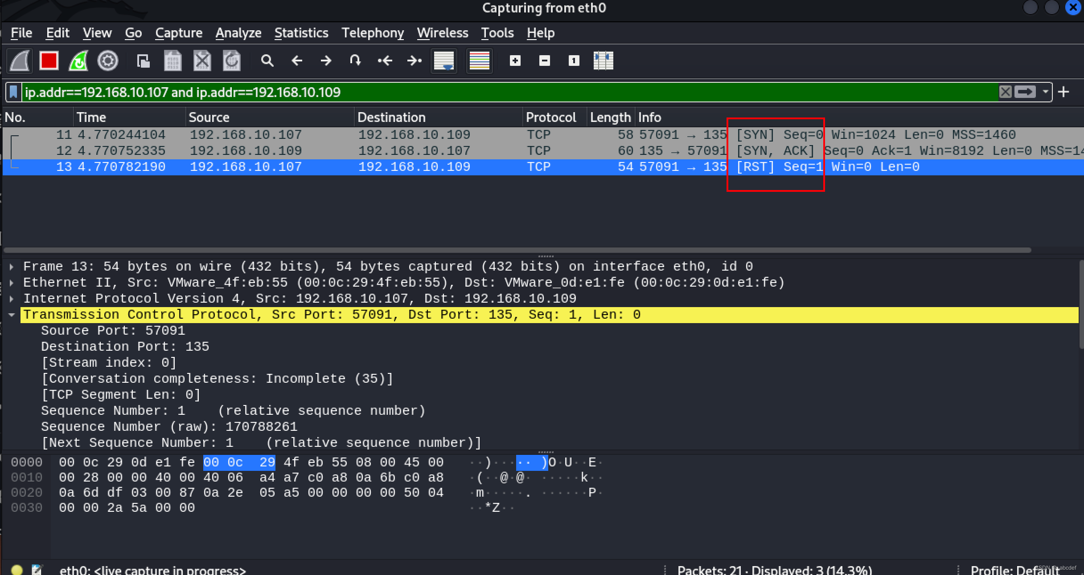Open a capture file with the toolbar icon
Screen dimensions: 1084x575
[143, 61]
